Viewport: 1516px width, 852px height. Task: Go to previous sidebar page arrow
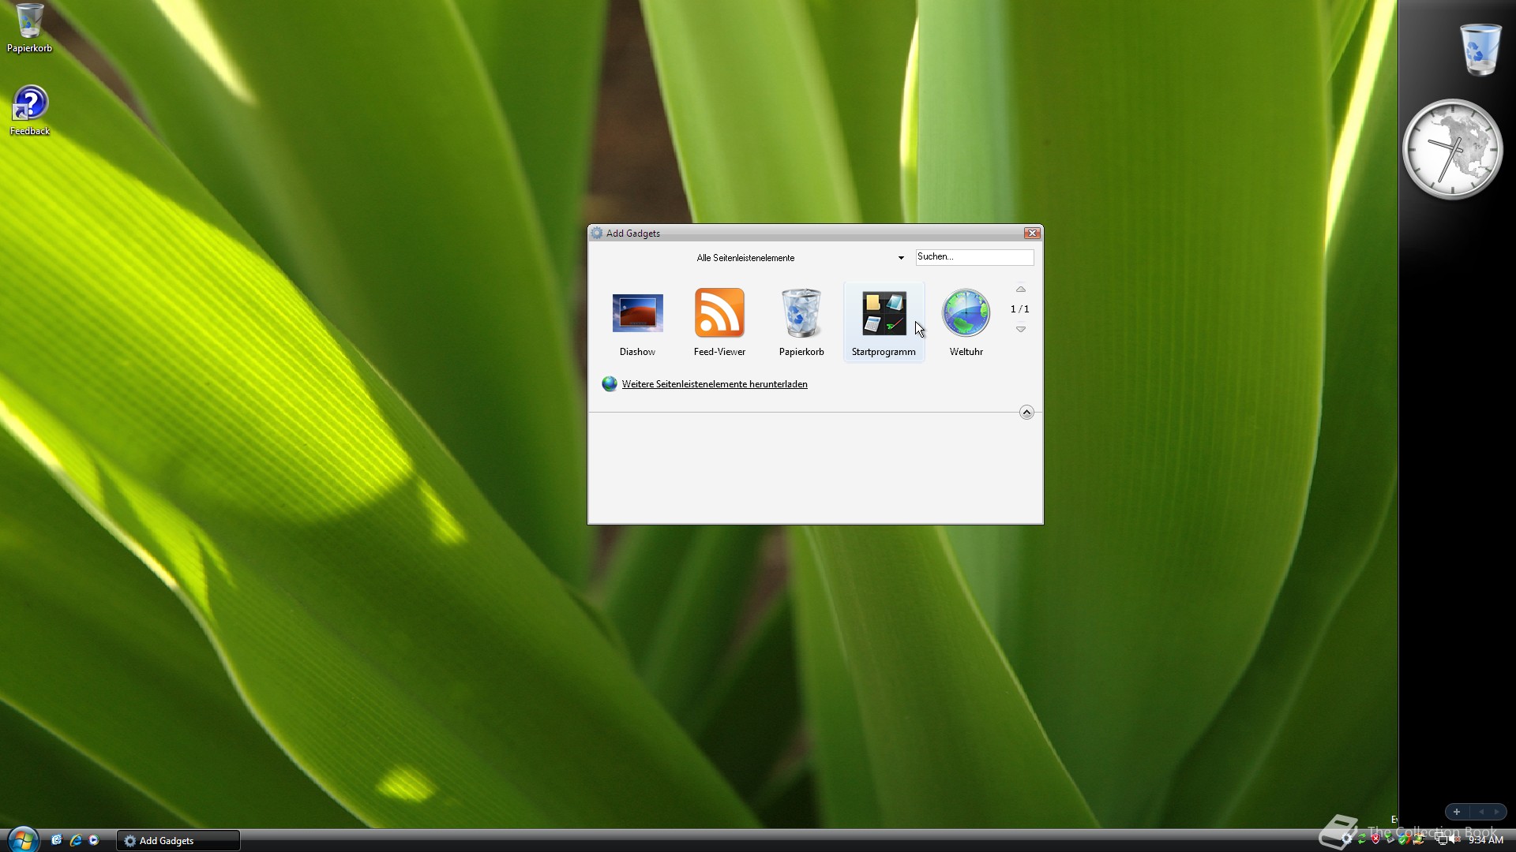[1481, 812]
